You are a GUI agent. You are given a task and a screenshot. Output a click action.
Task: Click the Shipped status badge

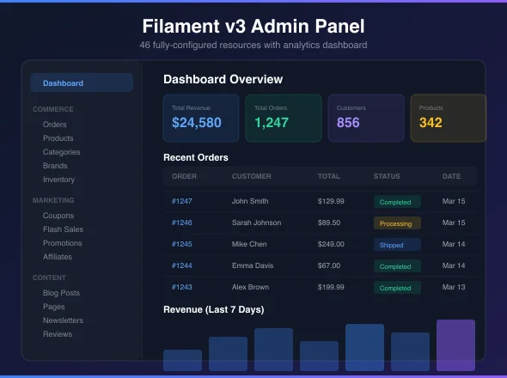click(397, 245)
